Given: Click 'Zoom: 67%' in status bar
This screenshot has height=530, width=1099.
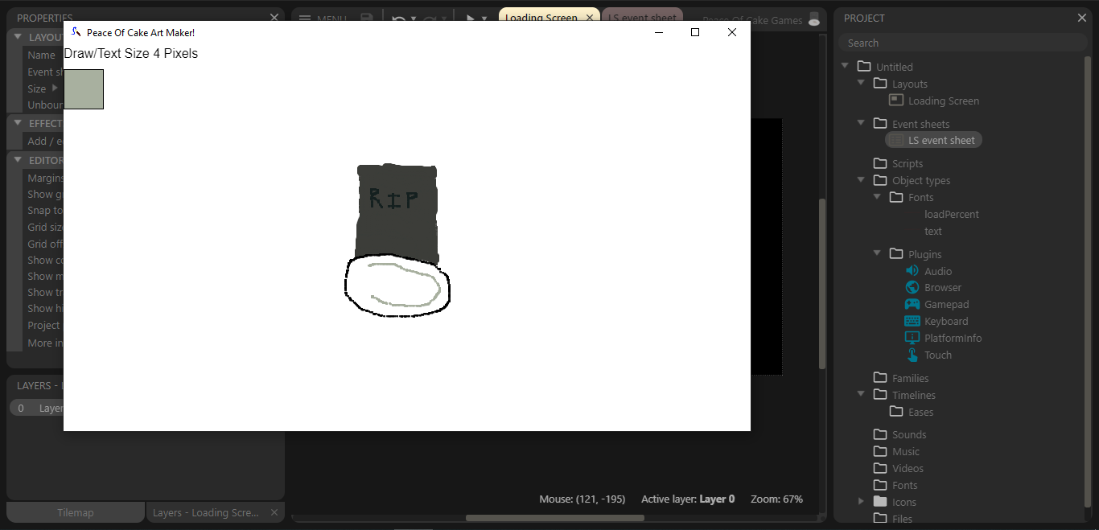Looking at the screenshot, I should click(776, 499).
